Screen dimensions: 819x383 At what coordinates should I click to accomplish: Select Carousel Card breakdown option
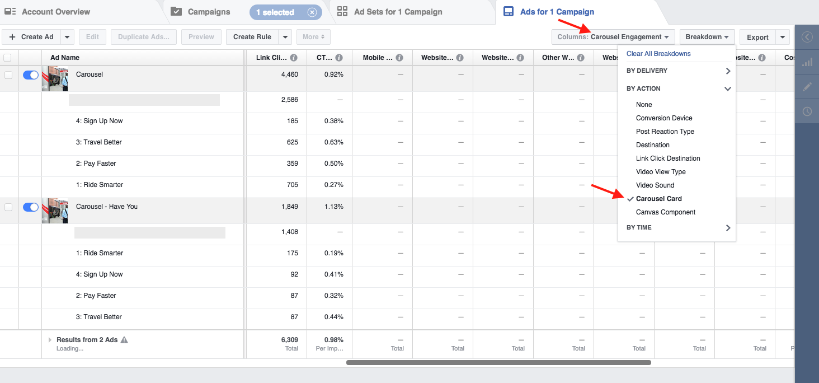click(x=659, y=198)
